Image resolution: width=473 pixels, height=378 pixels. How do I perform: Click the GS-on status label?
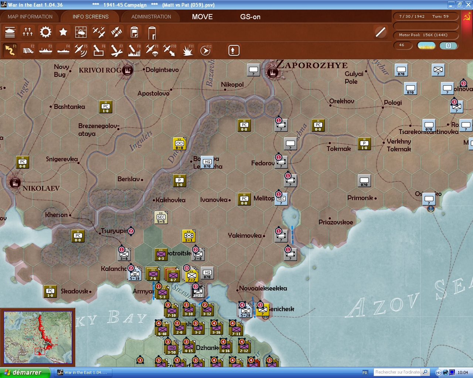pos(250,17)
